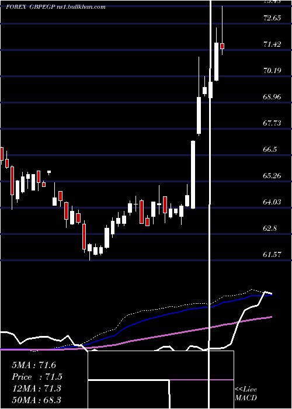Click the FOREX GBPEGP chart title
The height and width of the screenshot is (409, 292).
click(x=55, y=7)
